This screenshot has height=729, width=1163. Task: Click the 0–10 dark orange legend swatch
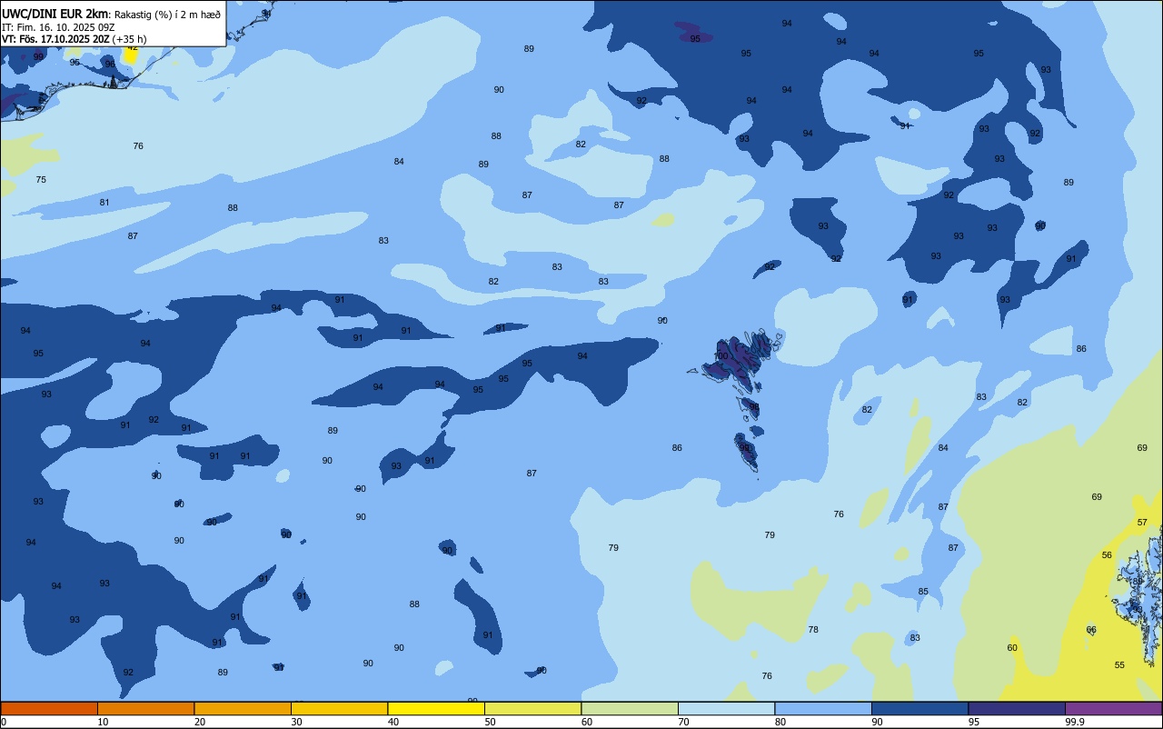49,708
